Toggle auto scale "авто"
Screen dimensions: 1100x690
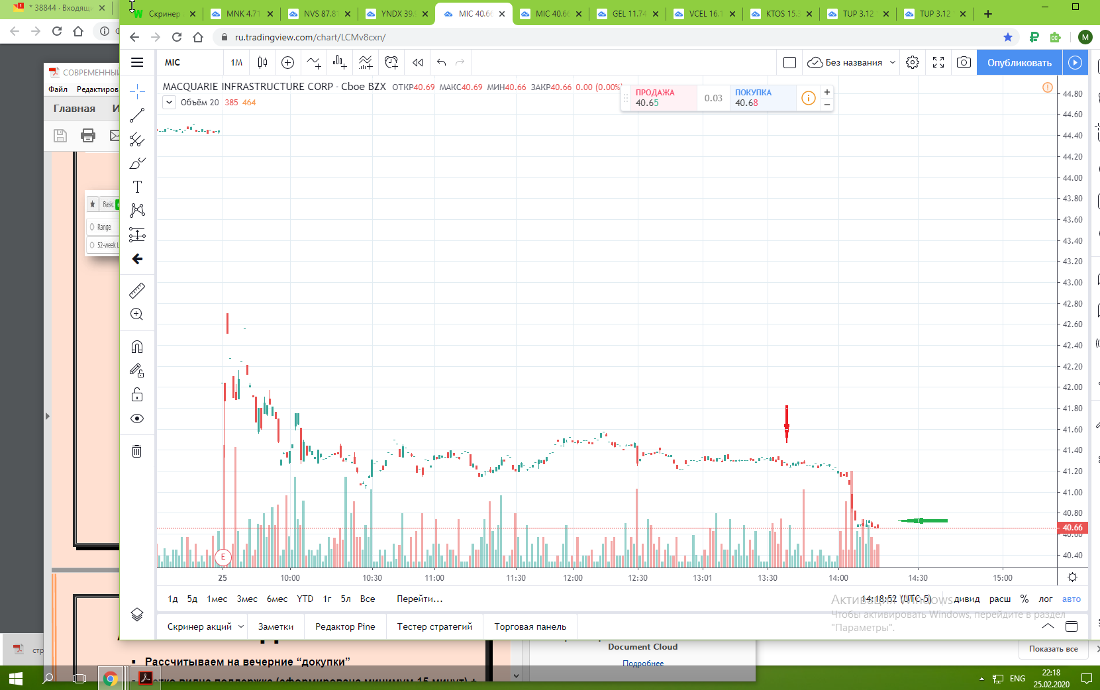click(x=1072, y=599)
